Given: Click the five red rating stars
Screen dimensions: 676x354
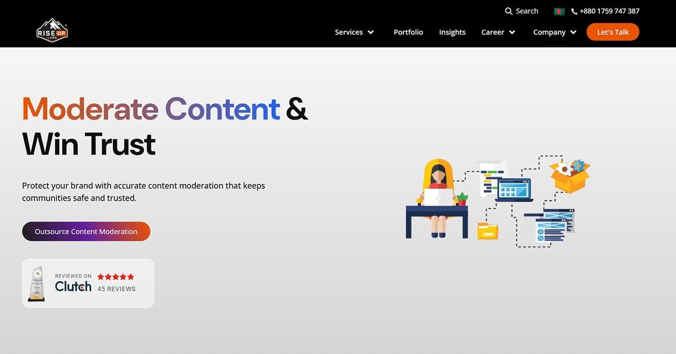Looking at the screenshot, I should click(115, 277).
